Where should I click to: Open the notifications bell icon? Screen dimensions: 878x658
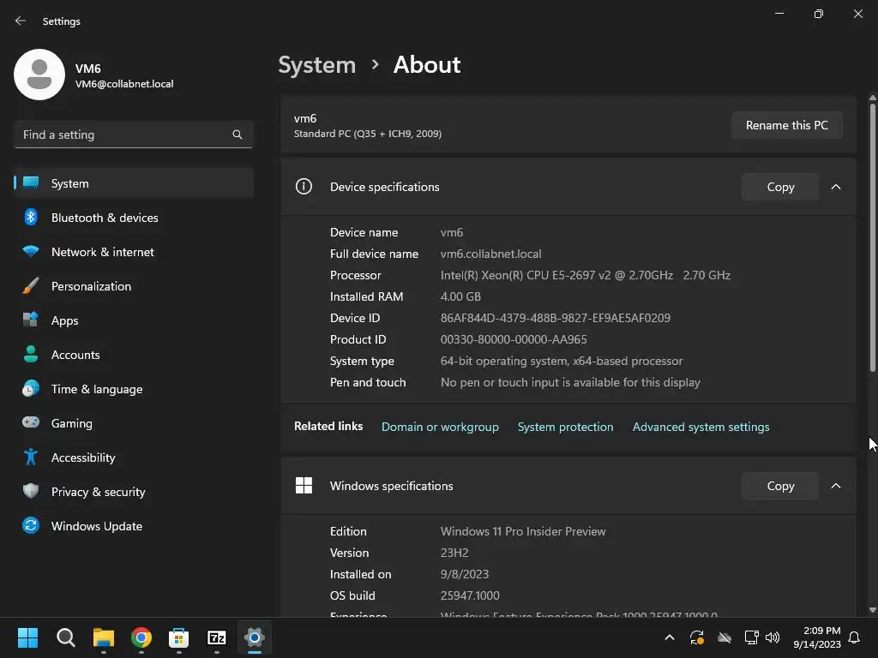(x=855, y=637)
